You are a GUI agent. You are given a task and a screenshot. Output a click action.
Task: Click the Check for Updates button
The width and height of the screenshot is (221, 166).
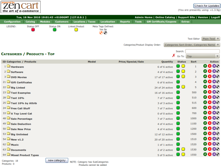(x=207, y=6)
